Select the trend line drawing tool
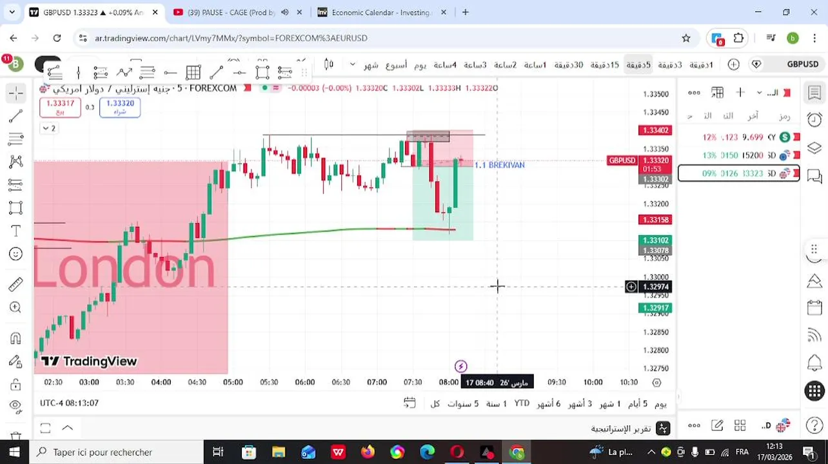This screenshot has width=828, height=464. pos(16,117)
